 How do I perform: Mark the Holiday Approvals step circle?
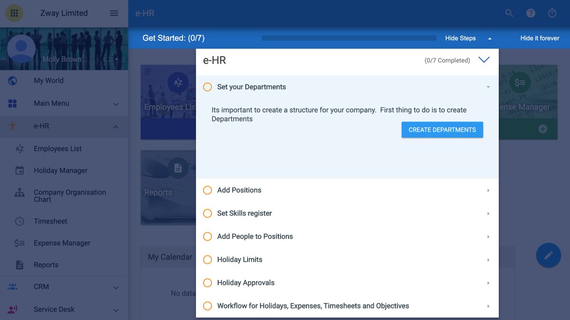[208, 283]
